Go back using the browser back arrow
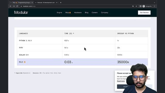 10,6
